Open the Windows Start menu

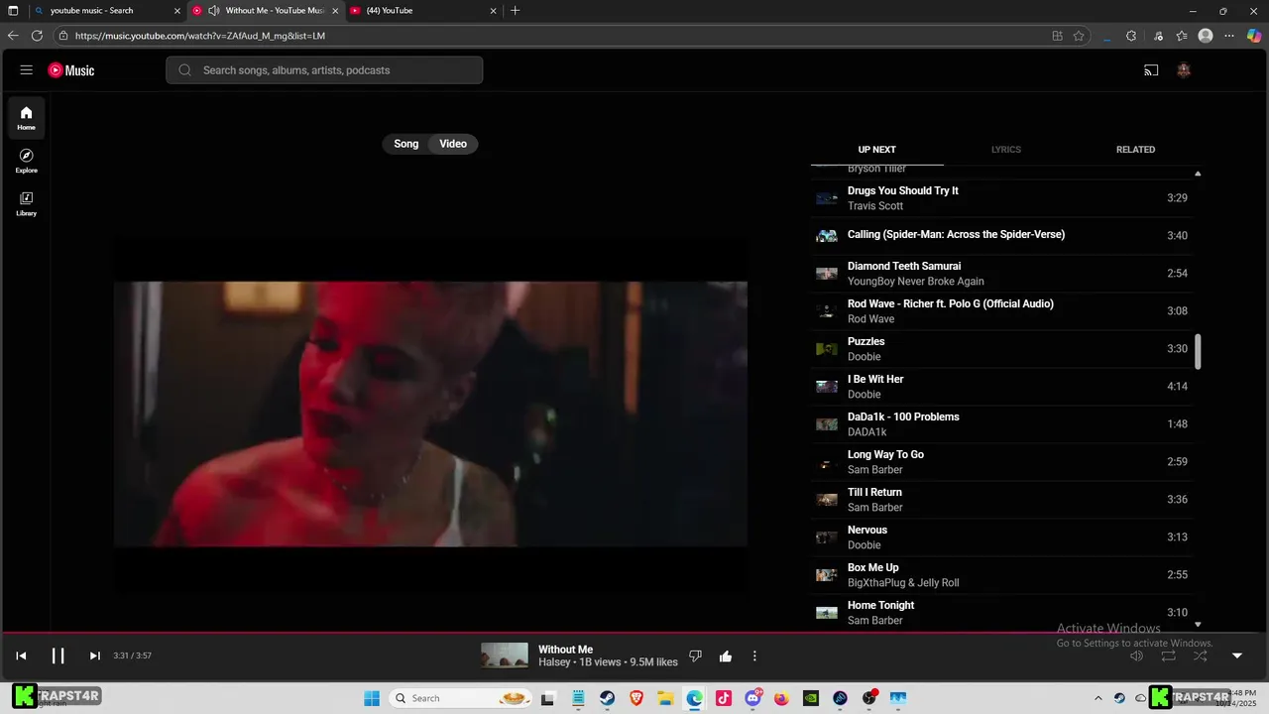372,698
